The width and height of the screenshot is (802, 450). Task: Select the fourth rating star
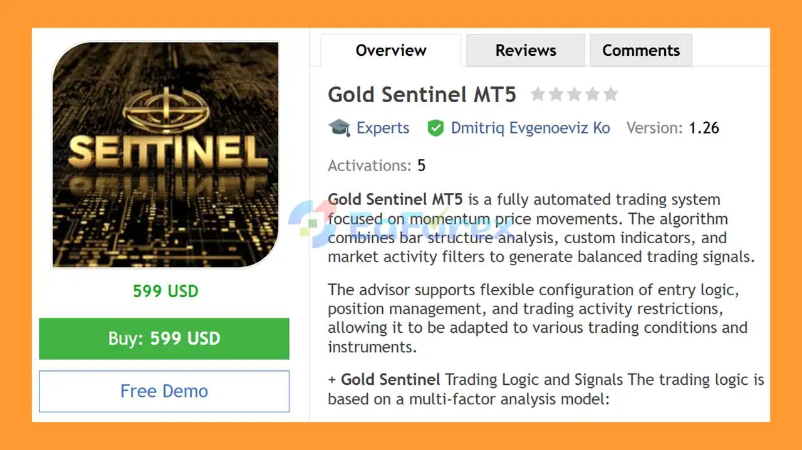pyautogui.click(x=592, y=95)
